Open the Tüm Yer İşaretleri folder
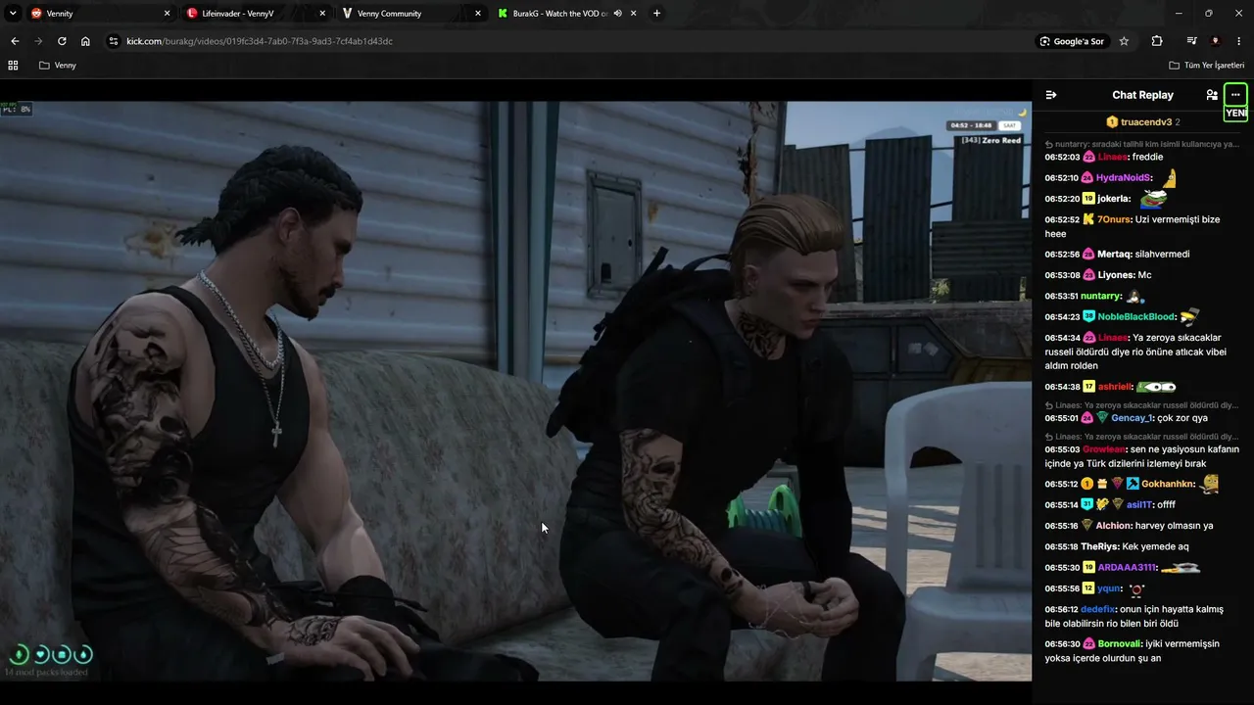Screen dimensions: 1254x705 1207,66
